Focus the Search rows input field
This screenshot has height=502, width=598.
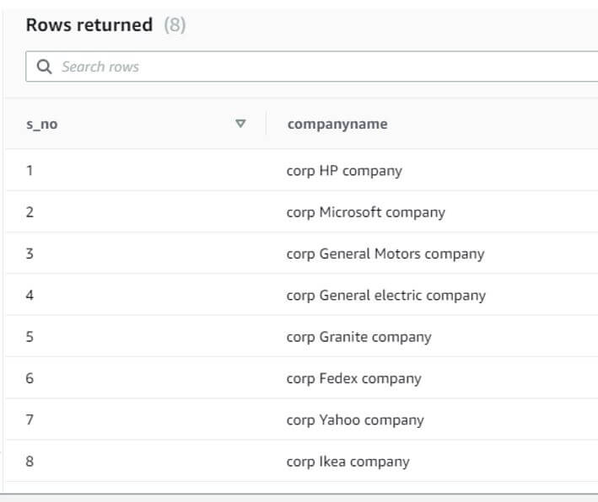pyautogui.click(x=321, y=67)
